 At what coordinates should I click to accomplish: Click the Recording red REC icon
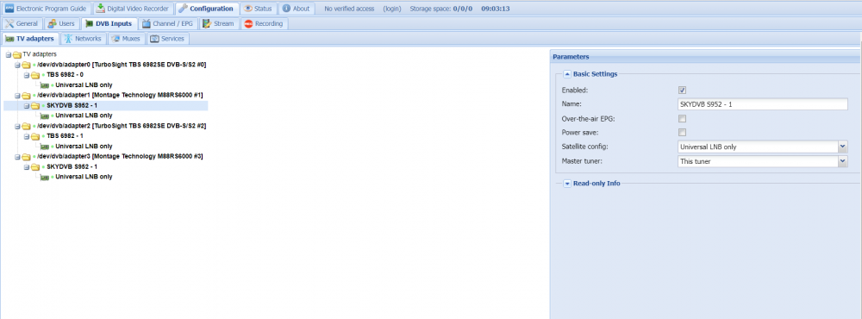pos(248,23)
